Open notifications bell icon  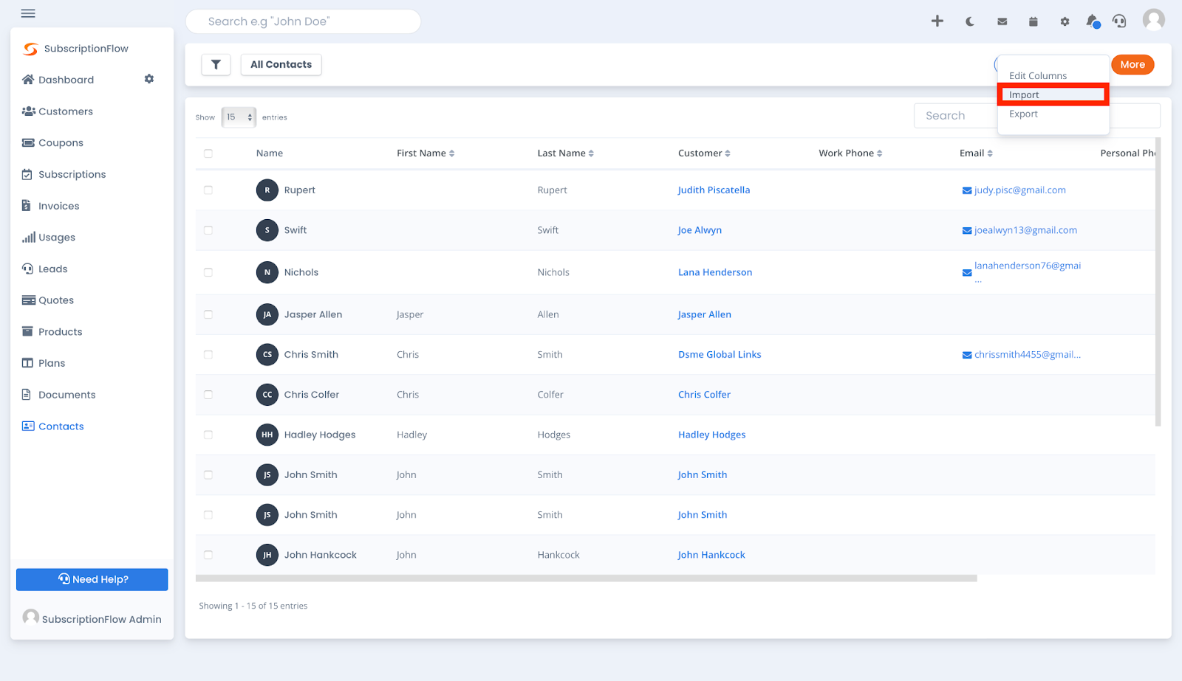[x=1093, y=21]
